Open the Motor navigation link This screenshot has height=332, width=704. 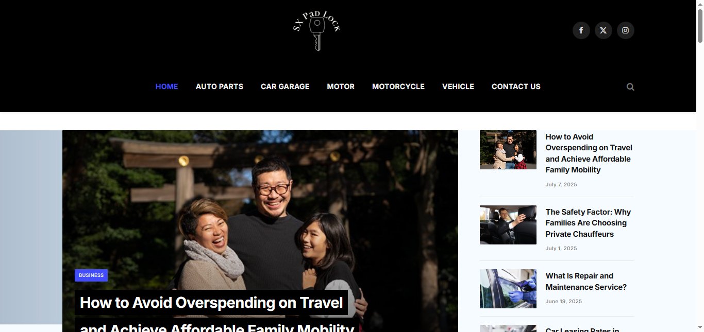[x=341, y=86]
